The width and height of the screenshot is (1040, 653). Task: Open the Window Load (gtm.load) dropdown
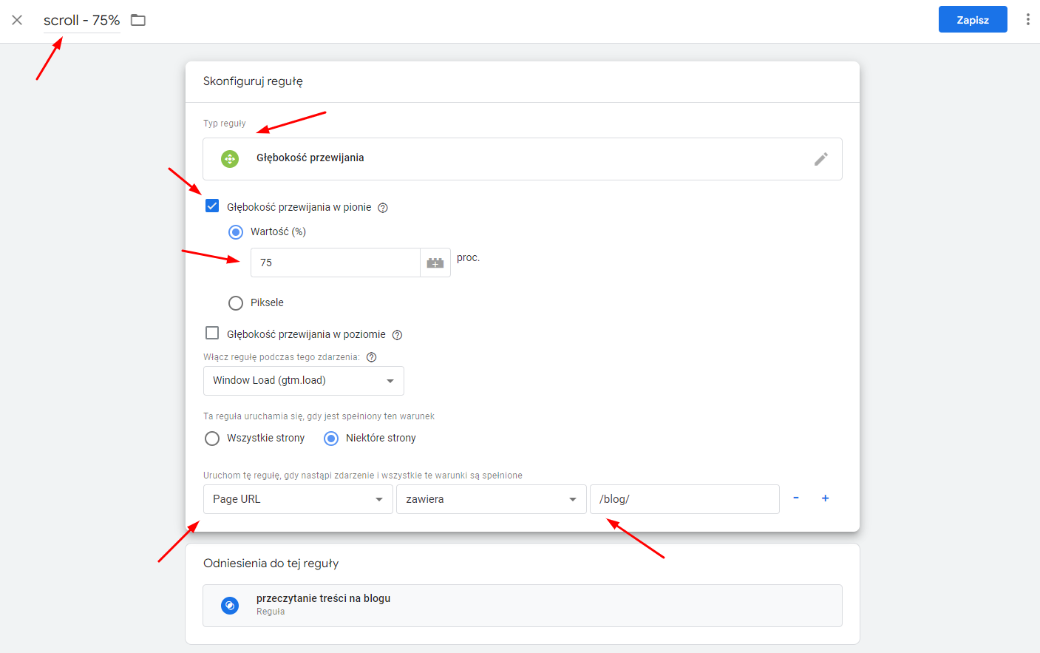[x=303, y=380]
